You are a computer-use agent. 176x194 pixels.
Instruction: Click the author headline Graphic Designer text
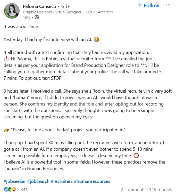click(37, 12)
